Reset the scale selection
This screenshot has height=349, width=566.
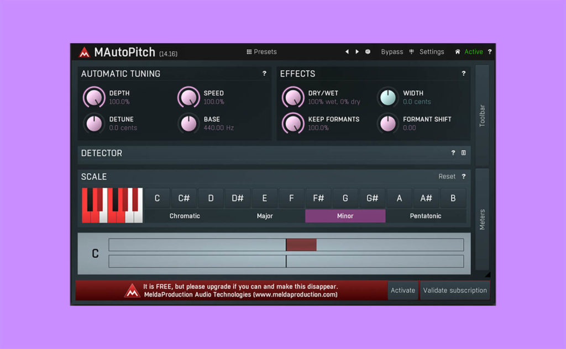pyautogui.click(x=447, y=176)
